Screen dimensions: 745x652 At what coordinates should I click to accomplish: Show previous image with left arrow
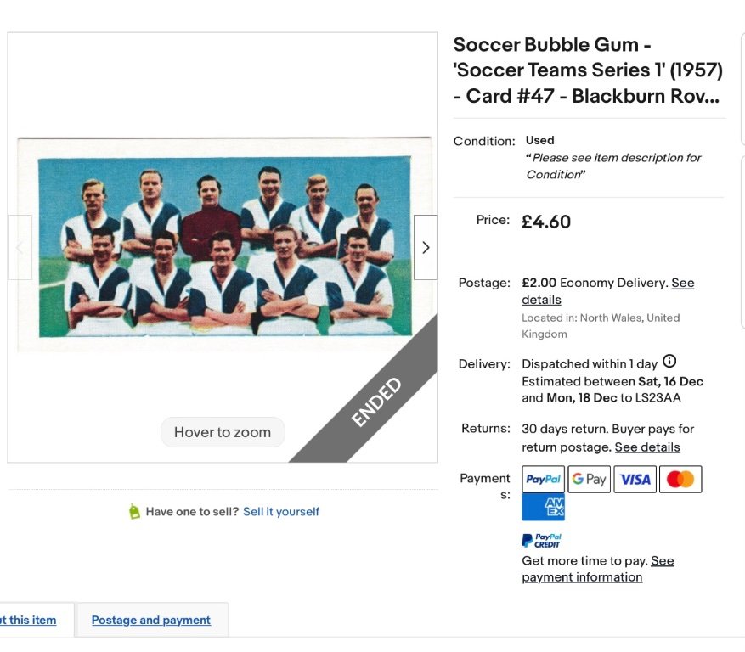20,247
